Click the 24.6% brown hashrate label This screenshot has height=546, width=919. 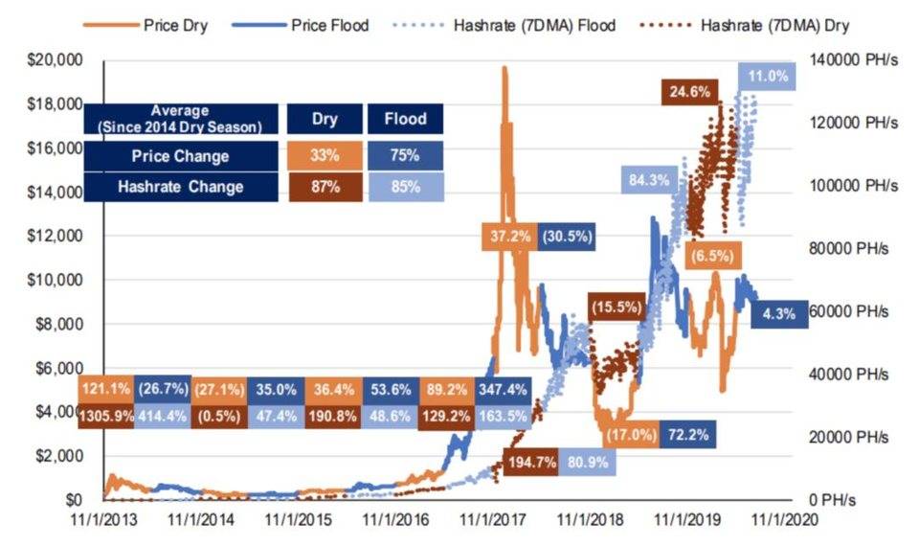click(x=690, y=92)
